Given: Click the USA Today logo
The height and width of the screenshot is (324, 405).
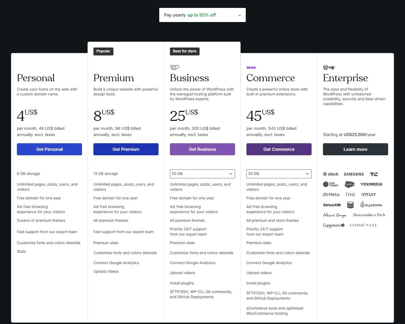Looking at the screenshot, I should [331, 185].
